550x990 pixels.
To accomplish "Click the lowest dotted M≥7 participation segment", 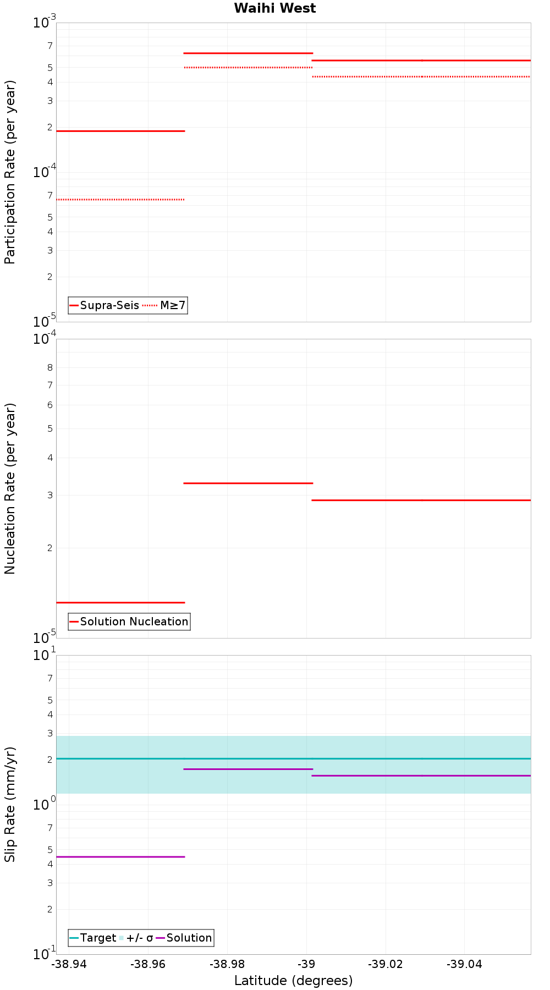I will (120, 199).
